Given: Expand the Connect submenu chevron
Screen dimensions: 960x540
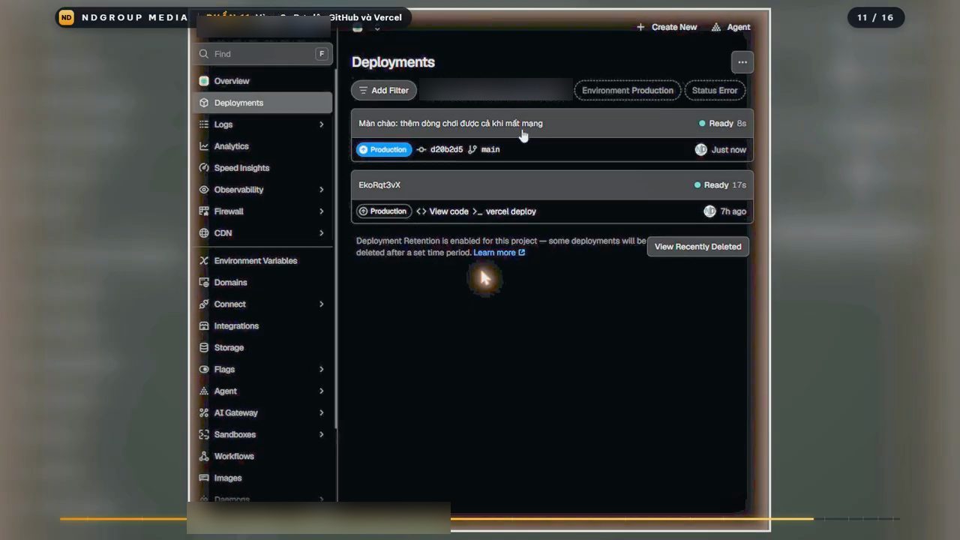Looking at the screenshot, I should 322,304.
